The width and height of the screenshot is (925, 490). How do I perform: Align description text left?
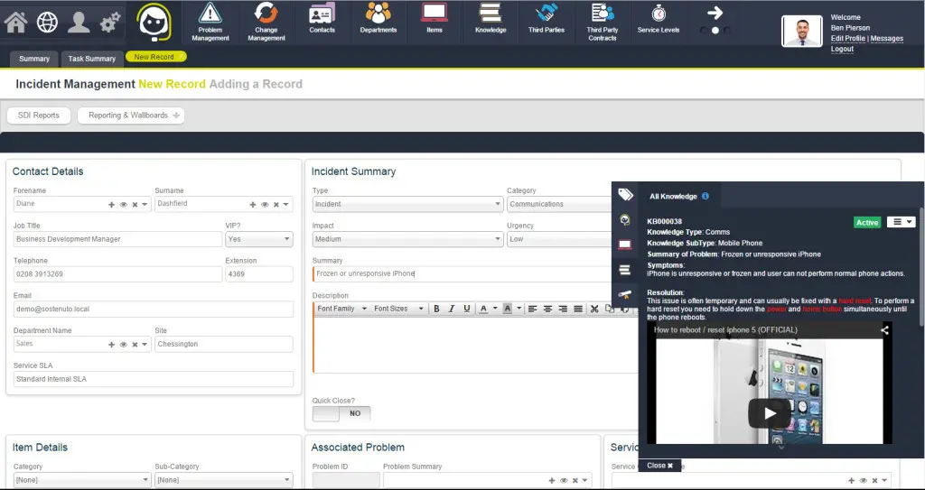(533, 309)
